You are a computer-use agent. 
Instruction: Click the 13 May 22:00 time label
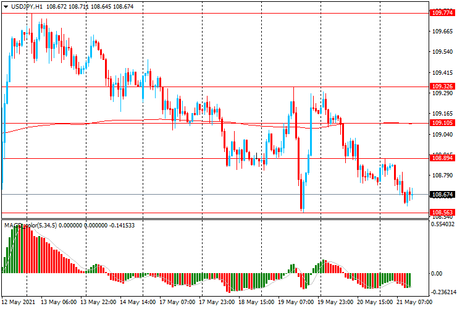(98, 302)
